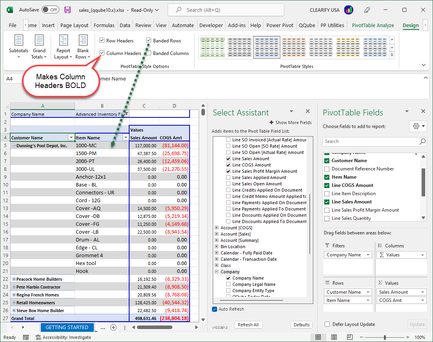Click the horizontal sheet scrollbar thumb
The width and height of the screenshot is (433, 342).
point(155,327)
